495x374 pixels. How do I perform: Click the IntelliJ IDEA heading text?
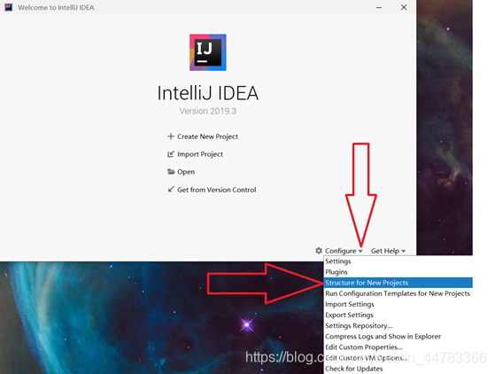tap(208, 93)
